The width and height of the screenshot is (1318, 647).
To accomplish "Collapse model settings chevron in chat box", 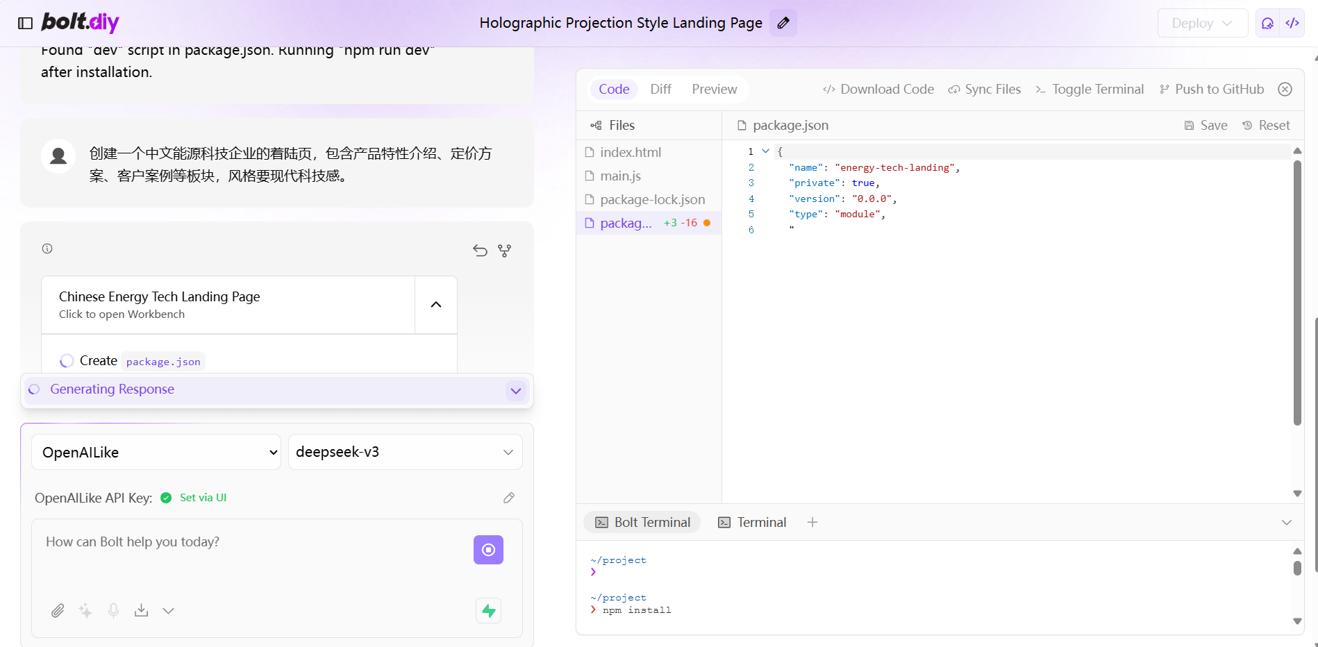I will [168, 611].
